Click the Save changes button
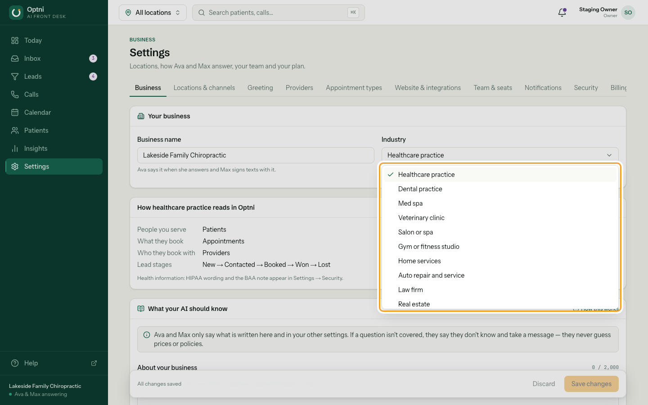 pyautogui.click(x=591, y=384)
